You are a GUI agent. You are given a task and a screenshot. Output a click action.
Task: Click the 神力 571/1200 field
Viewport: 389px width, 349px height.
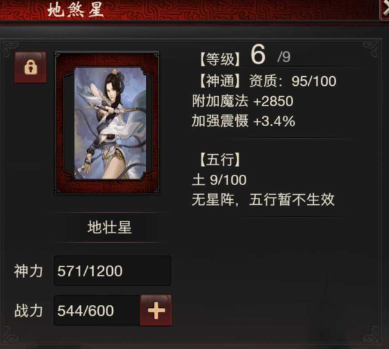click(112, 271)
